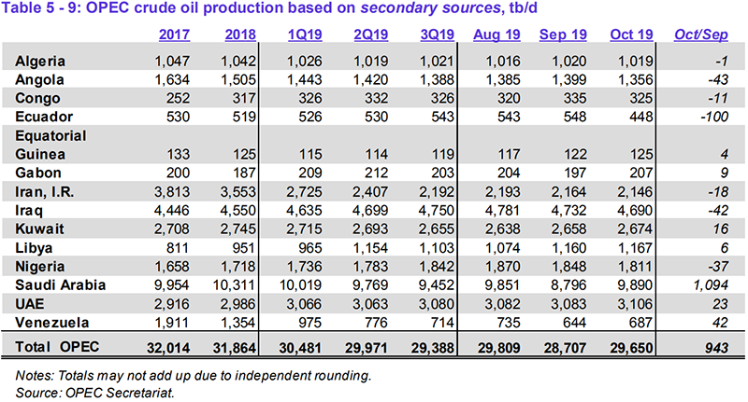Select the Ecuador row label
Screen dimensions: 748x402
(44, 117)
